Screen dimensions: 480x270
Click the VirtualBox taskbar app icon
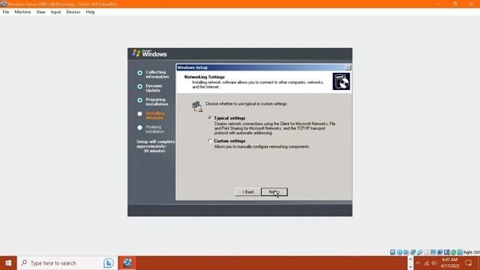tap(127, 263)
